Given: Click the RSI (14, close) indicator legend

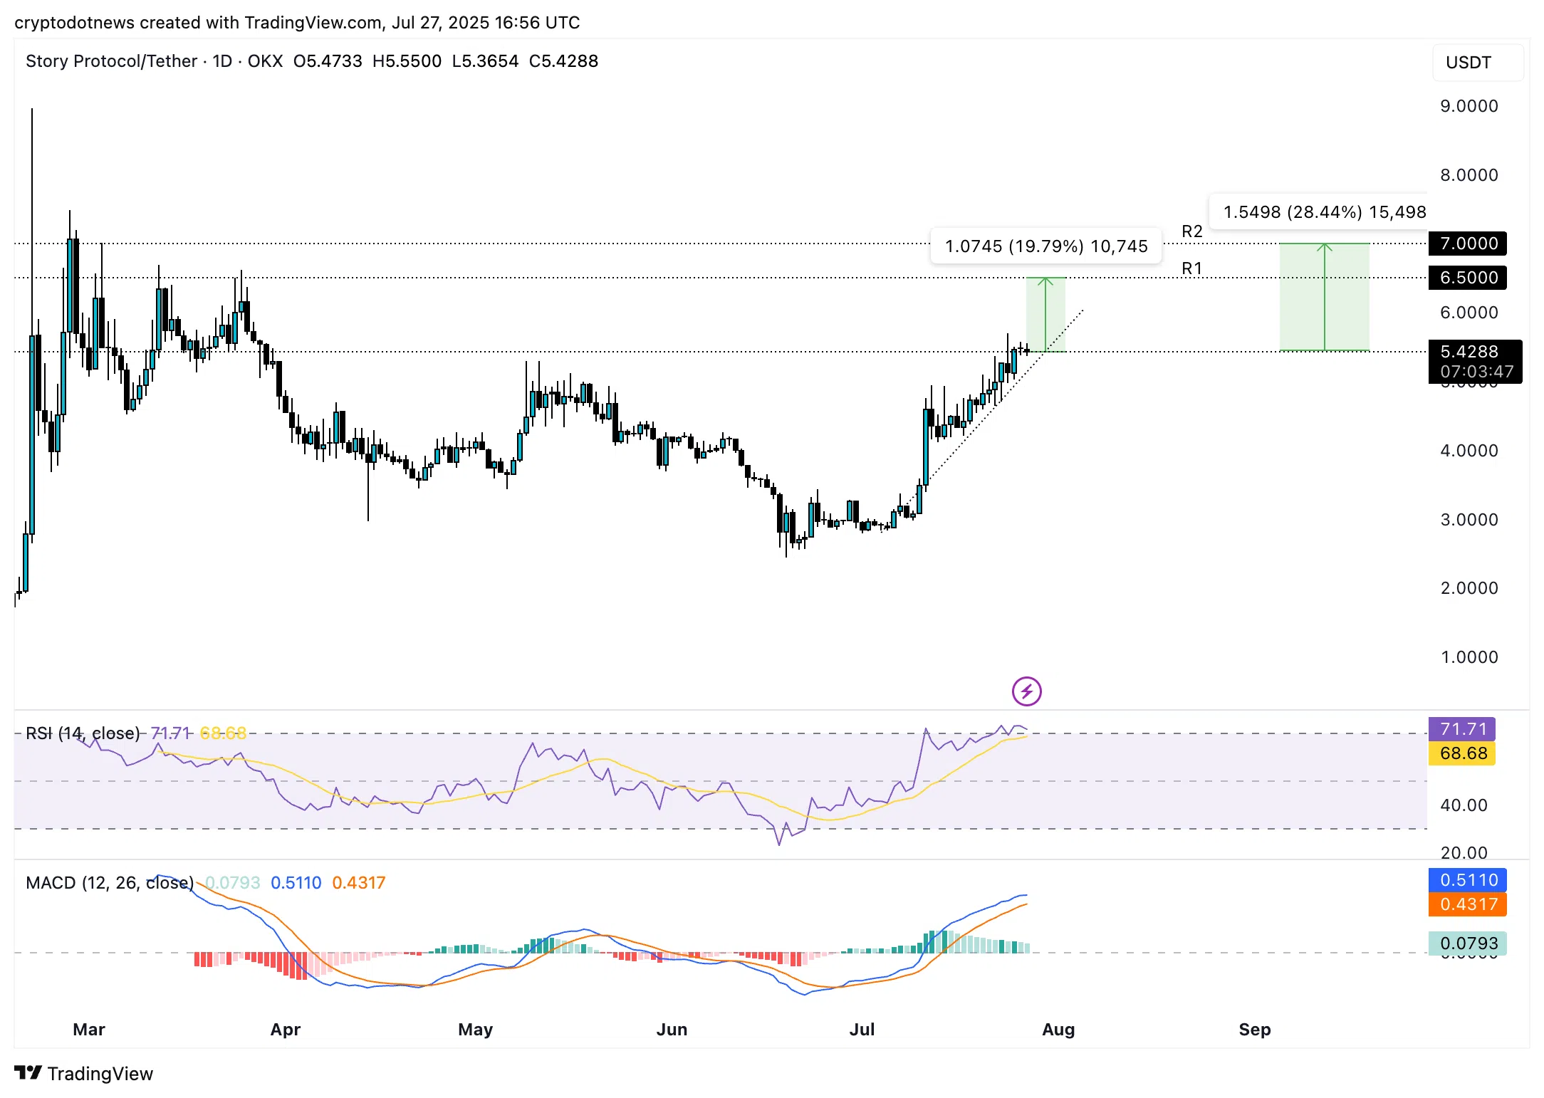Looking at the screenshot, I should pyautogui.click(x=83, y=733).
